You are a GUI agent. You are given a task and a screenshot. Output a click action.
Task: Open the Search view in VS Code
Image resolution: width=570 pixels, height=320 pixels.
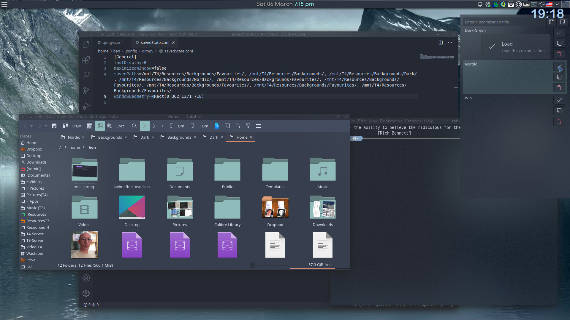click(x=86, y=75)
